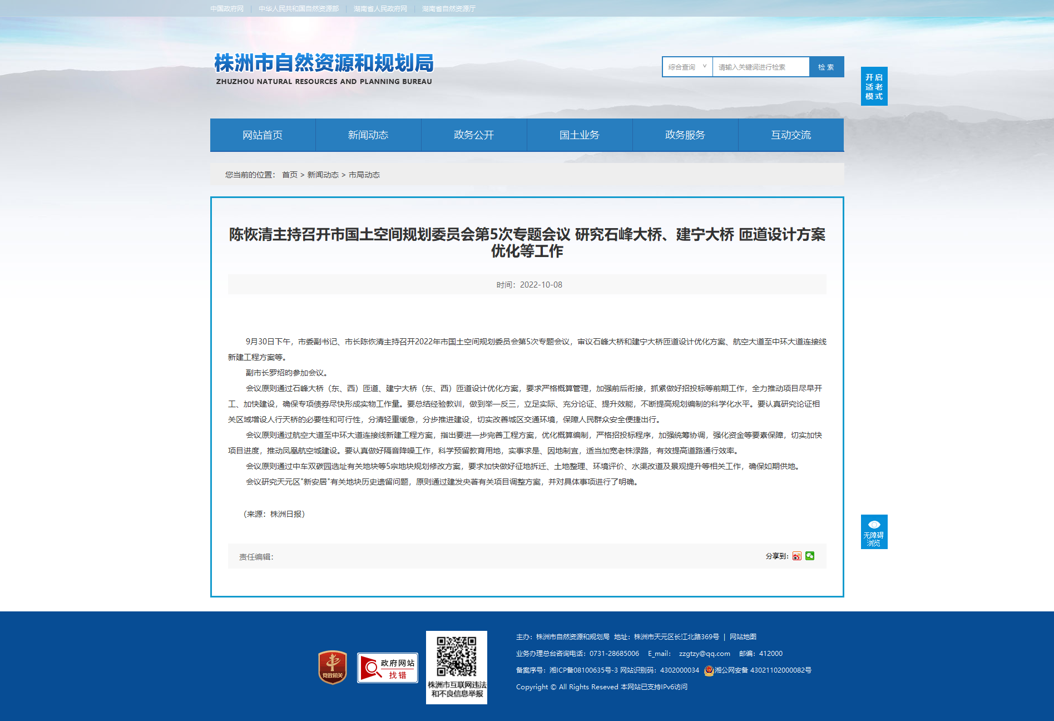Click the 分享到 label
Screen dimensions: 1054x721
pyautogui.click(x=777, y=556)
